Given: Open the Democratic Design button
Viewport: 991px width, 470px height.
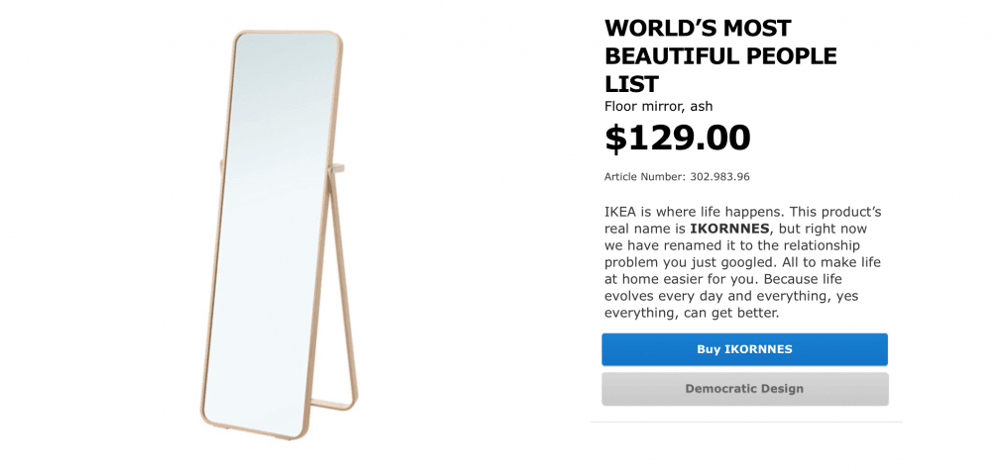Looking at the screenshot, I should coord(744,389).
